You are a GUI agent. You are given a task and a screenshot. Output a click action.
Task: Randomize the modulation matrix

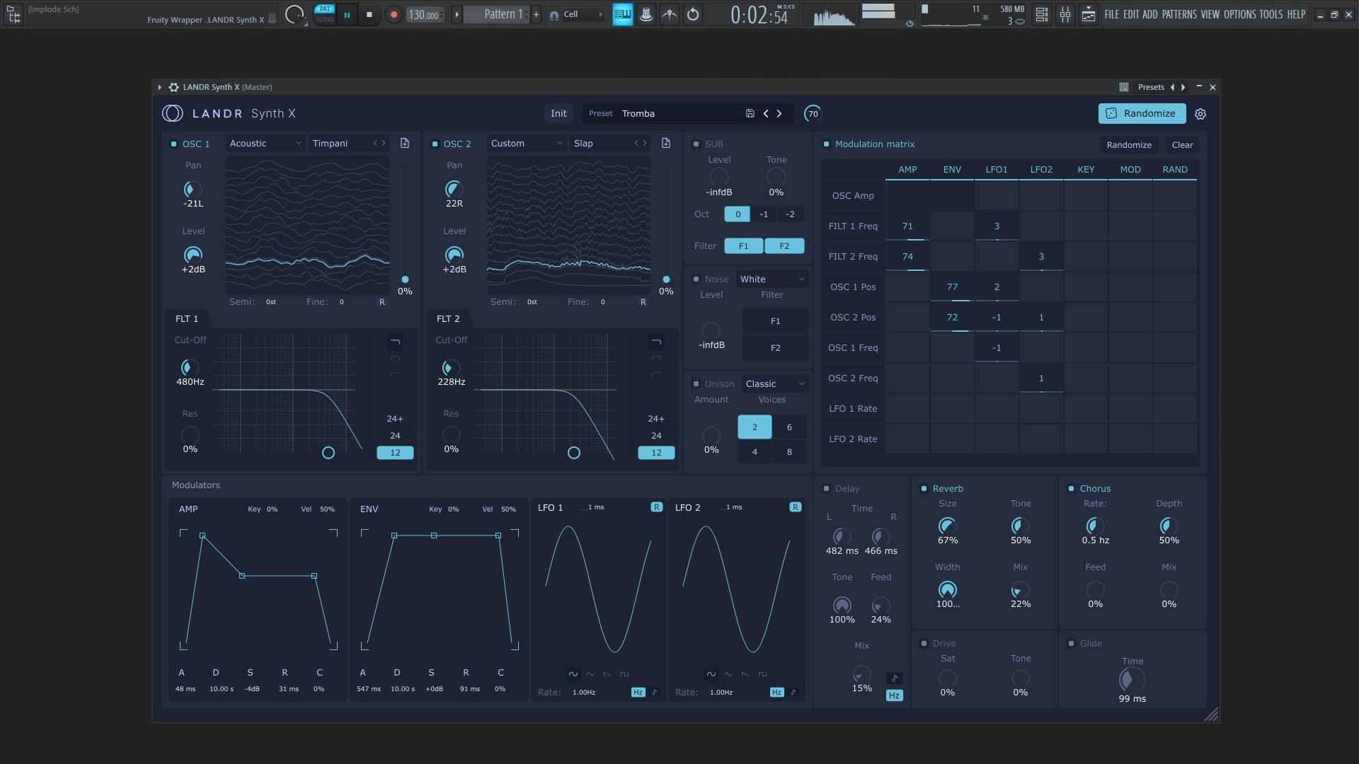1129,145
